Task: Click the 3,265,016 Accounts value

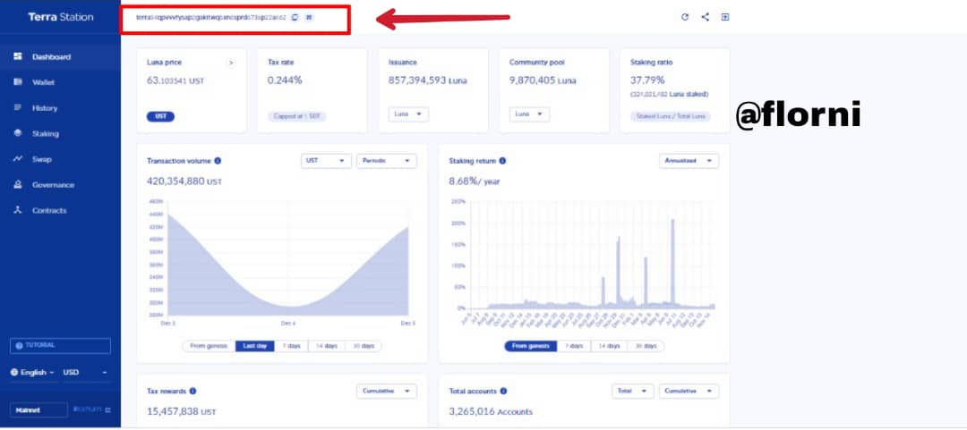Action: click(x=491, y=411)
